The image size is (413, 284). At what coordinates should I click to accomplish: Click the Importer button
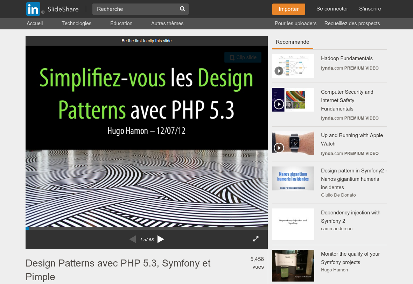289,9
